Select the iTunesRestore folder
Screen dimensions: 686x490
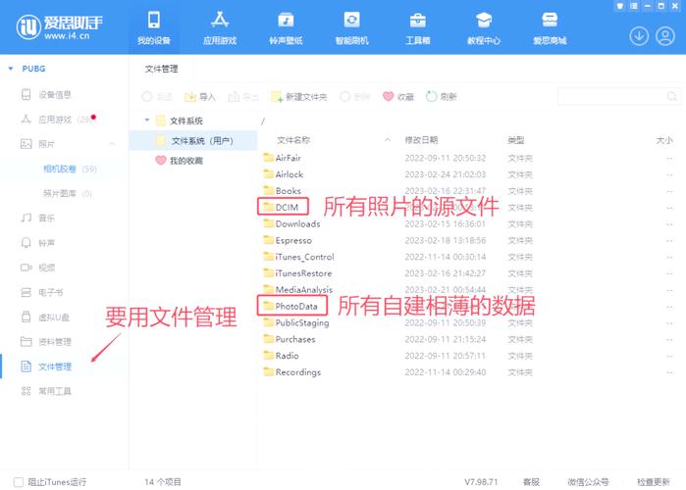(x=297, y=273)
